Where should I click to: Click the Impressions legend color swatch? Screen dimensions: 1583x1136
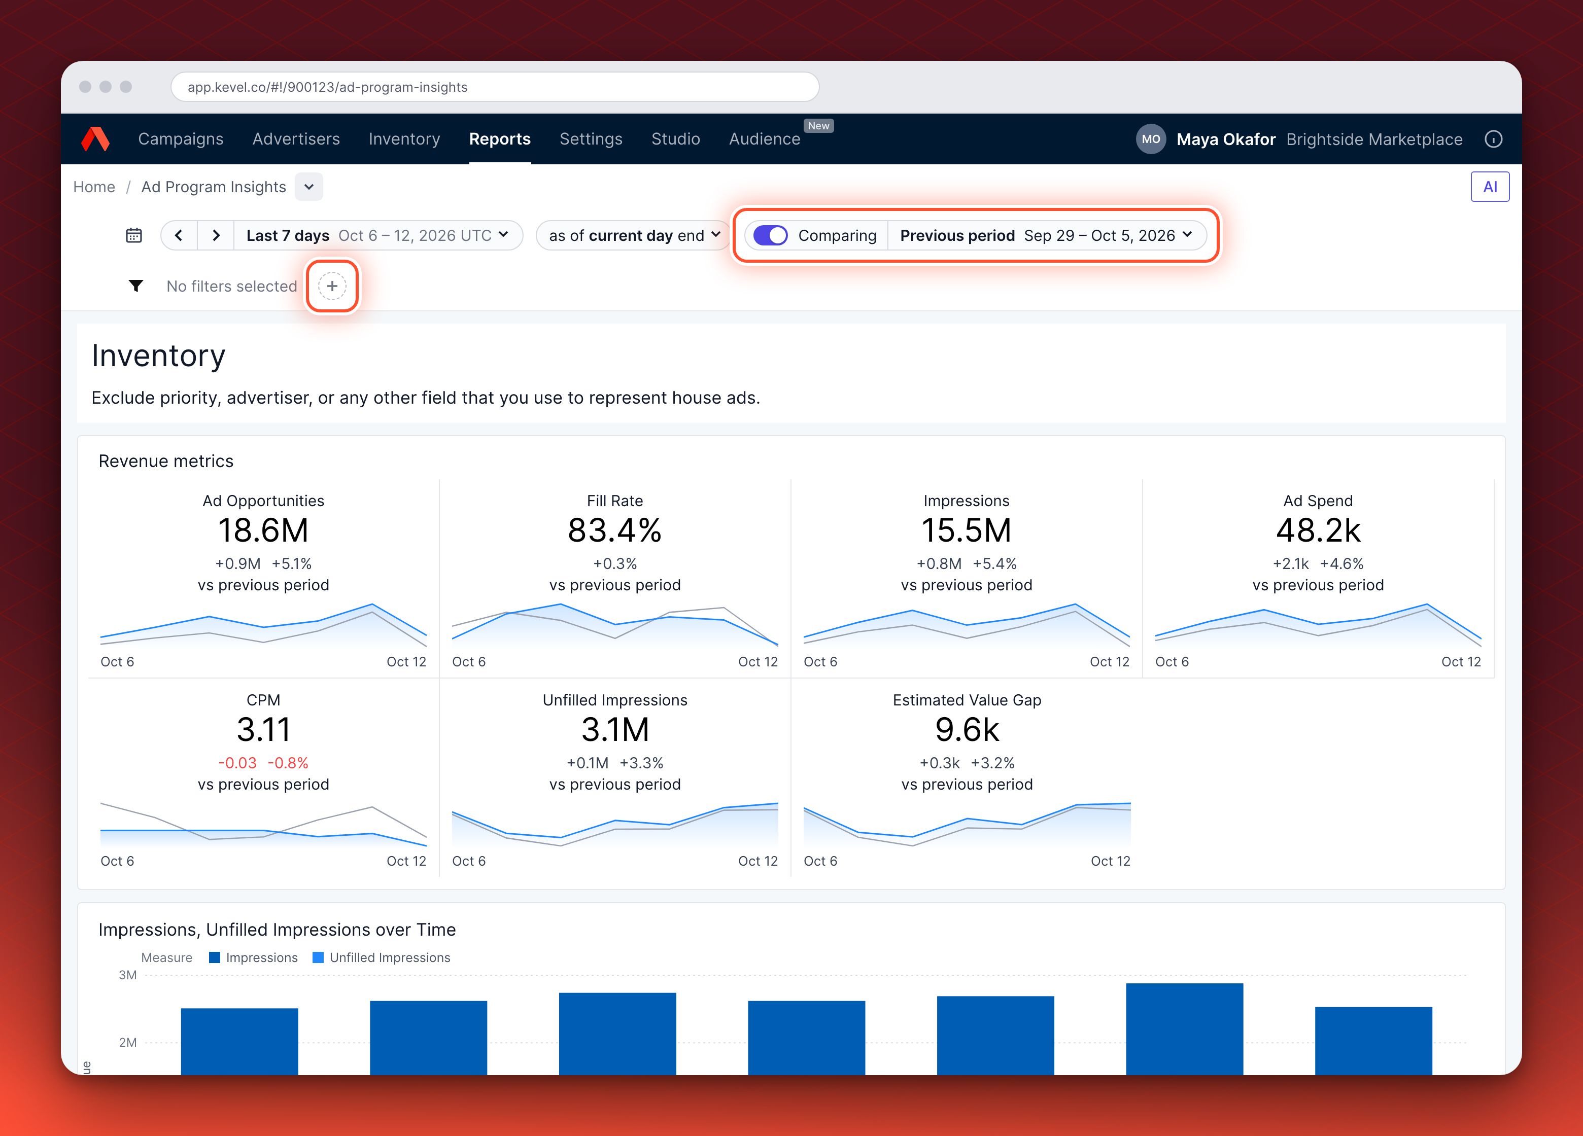(215, 957)
